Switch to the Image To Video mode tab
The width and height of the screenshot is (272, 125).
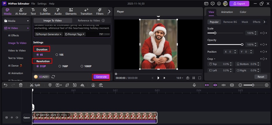53,20
